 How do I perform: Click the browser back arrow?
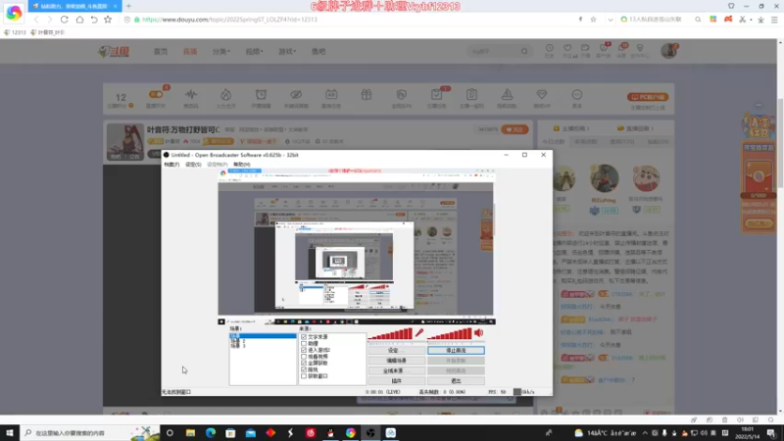36,20
